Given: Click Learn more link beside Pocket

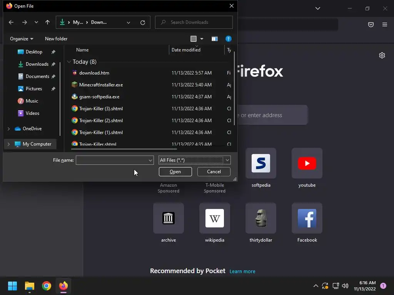Looking at the screenshot, I should pos(242,272).
